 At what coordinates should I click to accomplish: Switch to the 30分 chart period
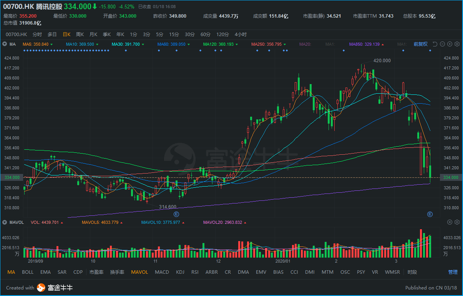190,34
